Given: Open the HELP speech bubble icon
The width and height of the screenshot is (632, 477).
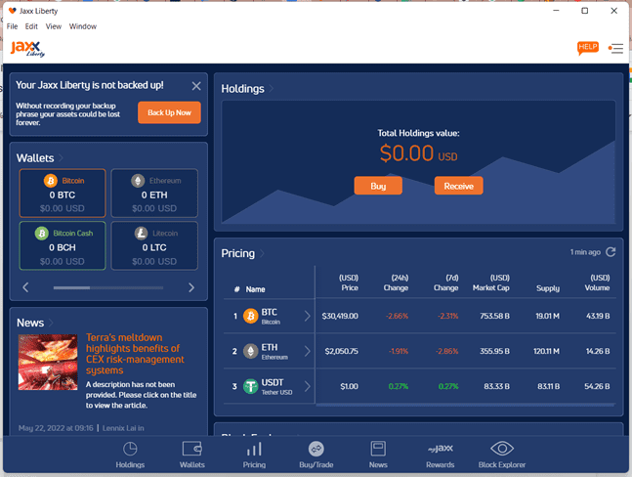Looking at the screenshot, I should pyautogui.click(x=588, y=48).
